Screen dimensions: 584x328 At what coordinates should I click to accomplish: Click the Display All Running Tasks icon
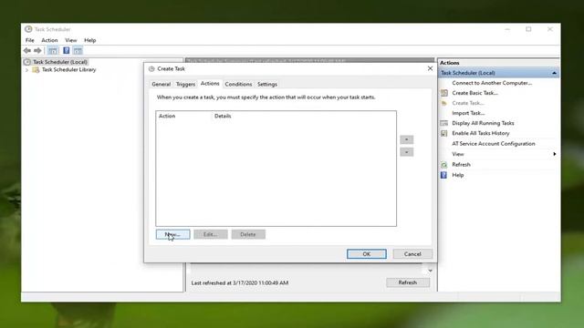(444, 123)
